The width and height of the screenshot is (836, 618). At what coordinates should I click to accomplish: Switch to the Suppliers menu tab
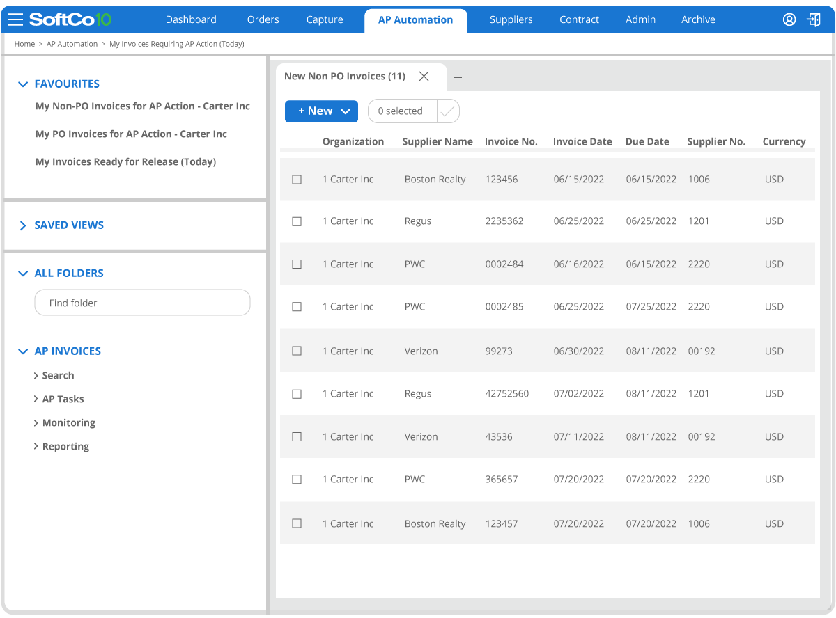(x=511, y=19)
